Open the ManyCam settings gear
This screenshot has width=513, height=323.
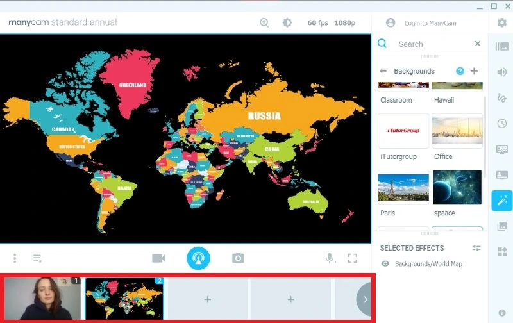[502, 22]
